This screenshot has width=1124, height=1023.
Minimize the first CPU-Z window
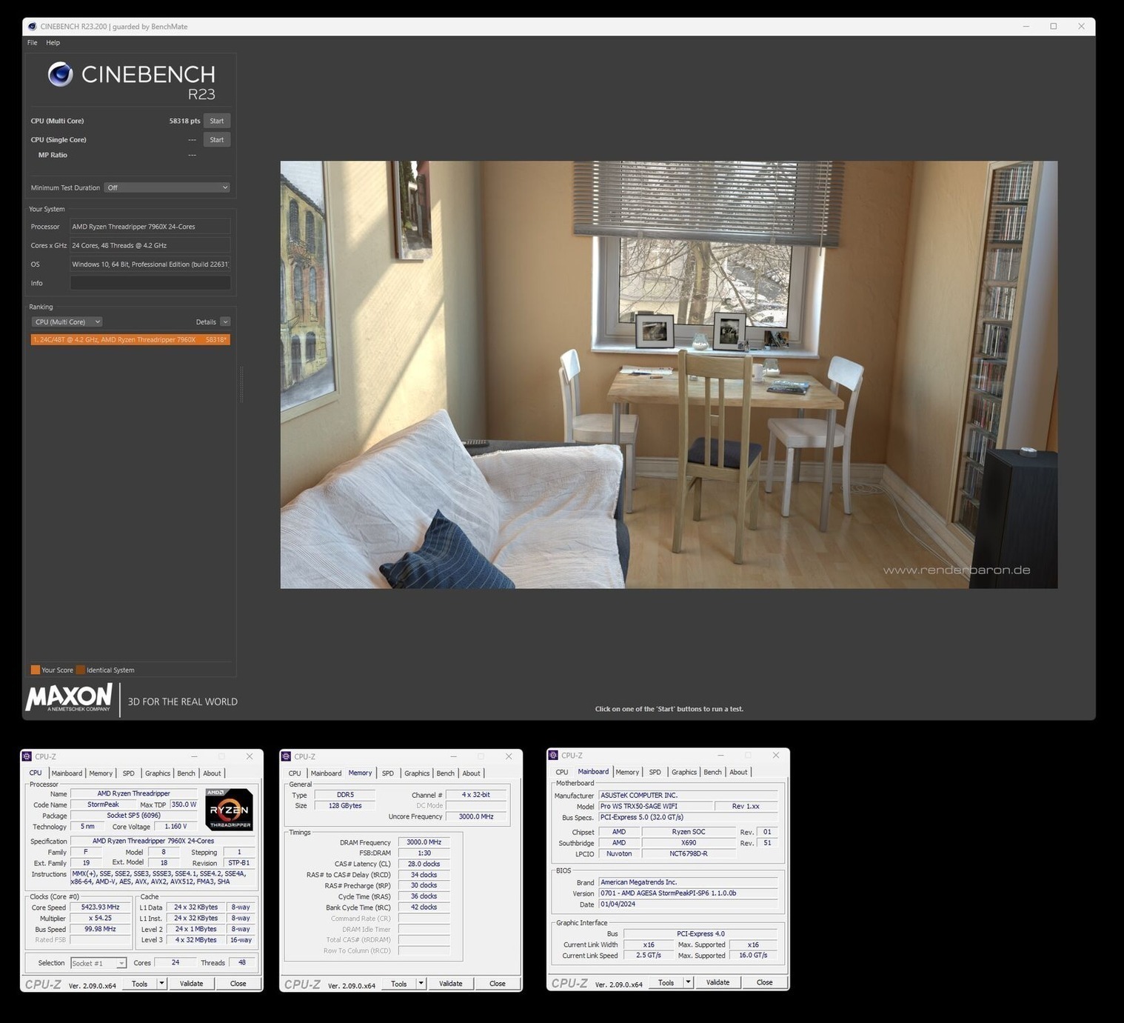[x=195, y=756]
